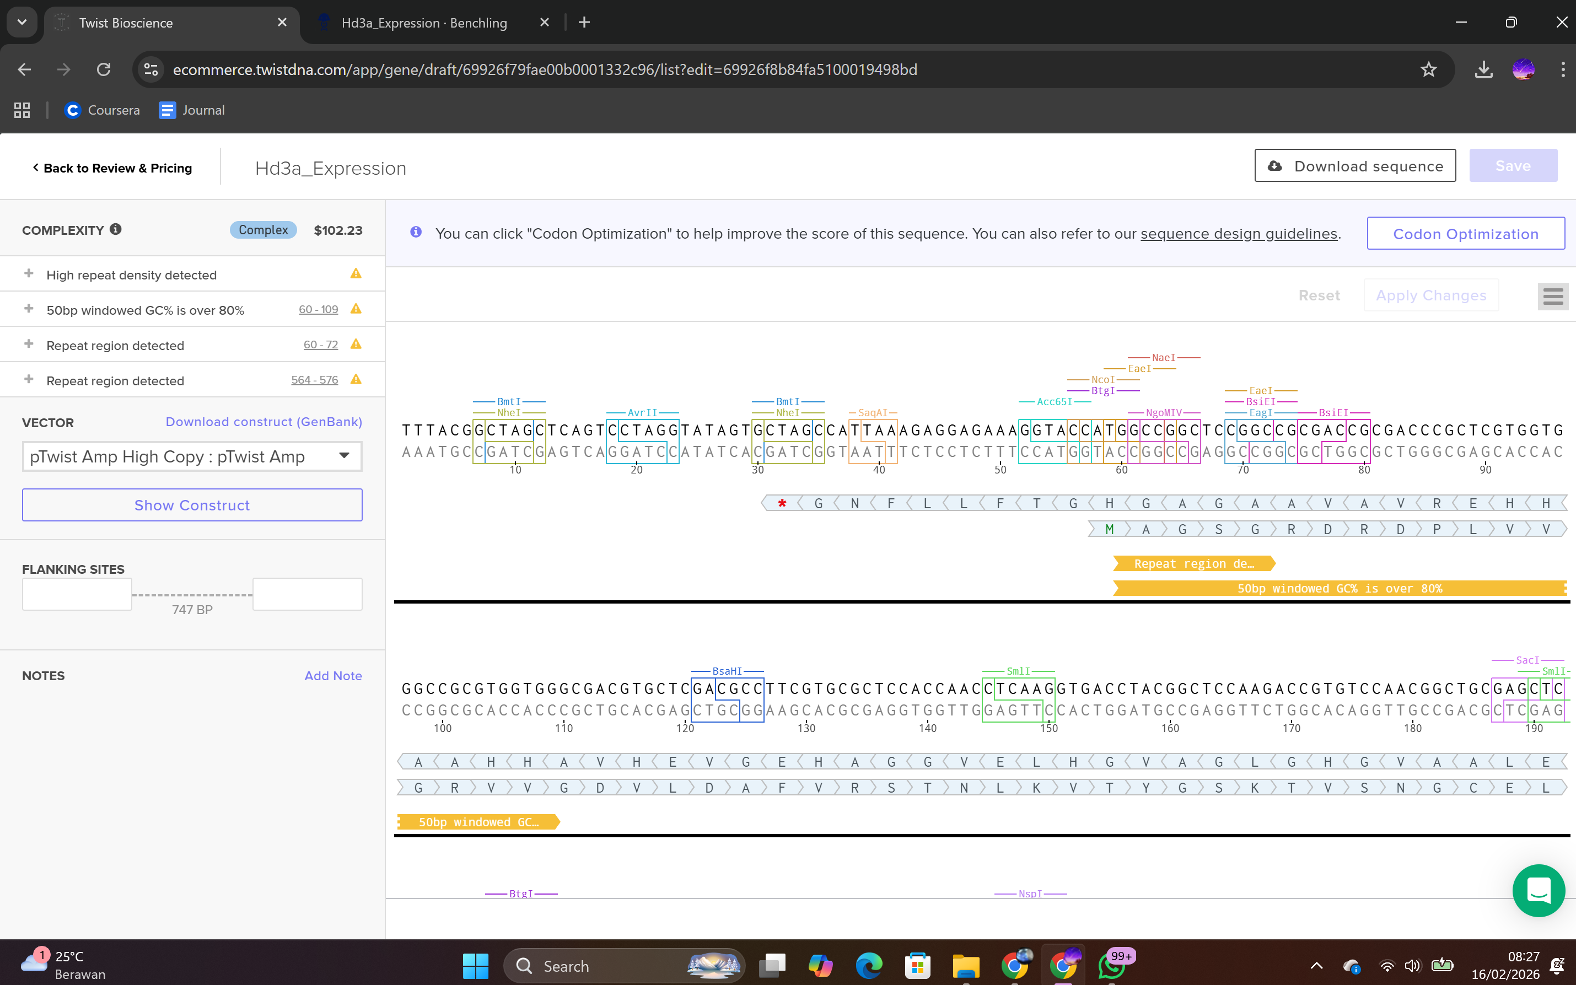Select the Repeat region annotation bar
1576x985 pixels.
[1193, 563]
